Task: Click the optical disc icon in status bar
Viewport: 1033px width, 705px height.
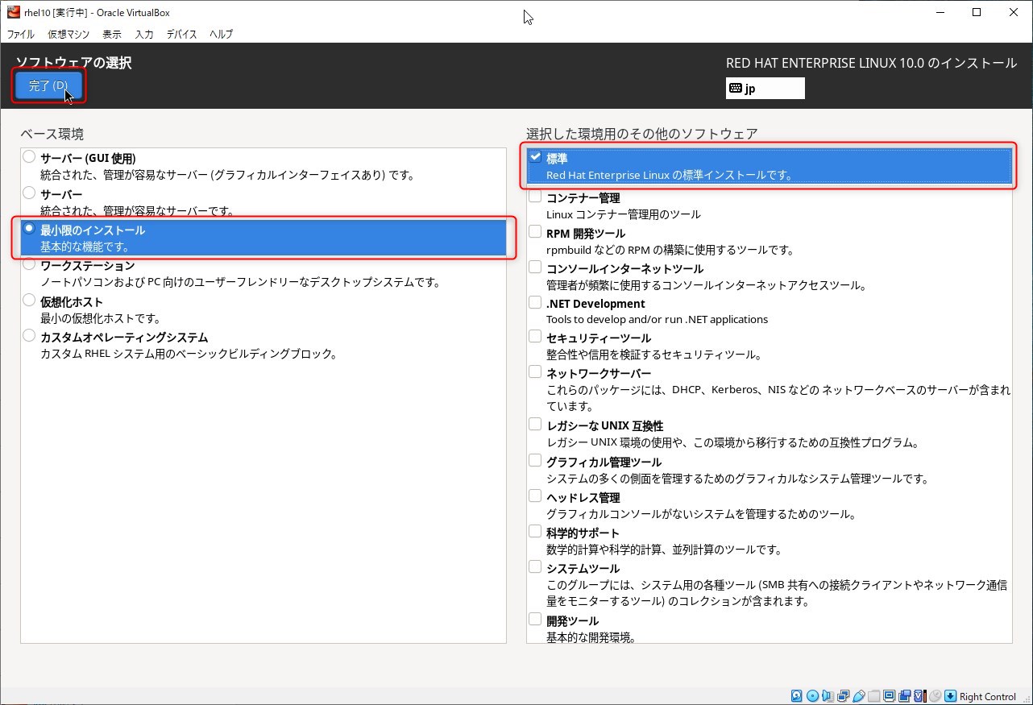Action: pyautogui.click(x=812, y=696)
